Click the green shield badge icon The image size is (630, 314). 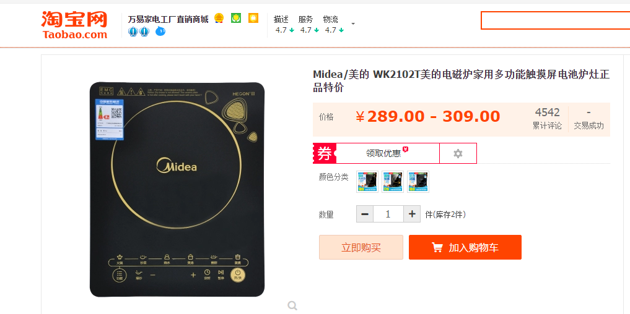click(236, 18)
